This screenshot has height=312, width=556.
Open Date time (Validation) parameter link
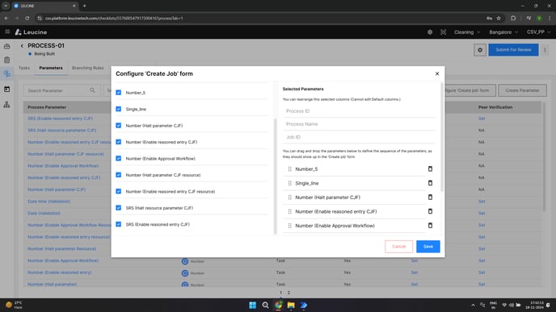pyautogui.click(x=49, y=202)
